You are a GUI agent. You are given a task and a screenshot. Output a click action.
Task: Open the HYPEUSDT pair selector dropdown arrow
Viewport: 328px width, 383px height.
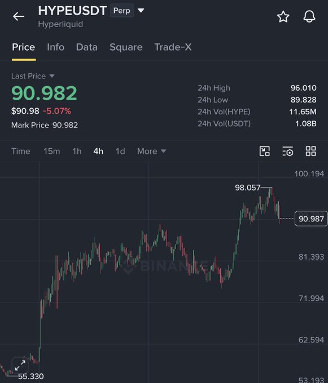141,11
